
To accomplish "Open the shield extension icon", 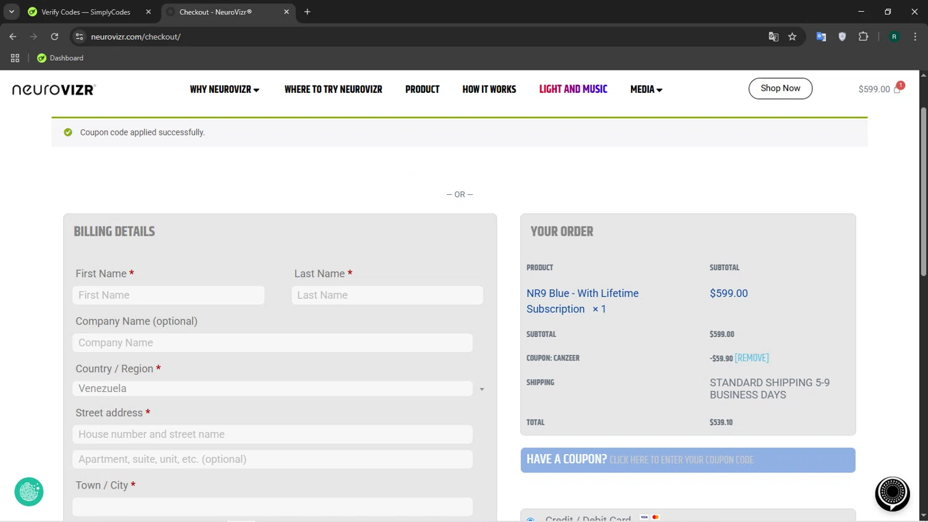I will [842, 36].
